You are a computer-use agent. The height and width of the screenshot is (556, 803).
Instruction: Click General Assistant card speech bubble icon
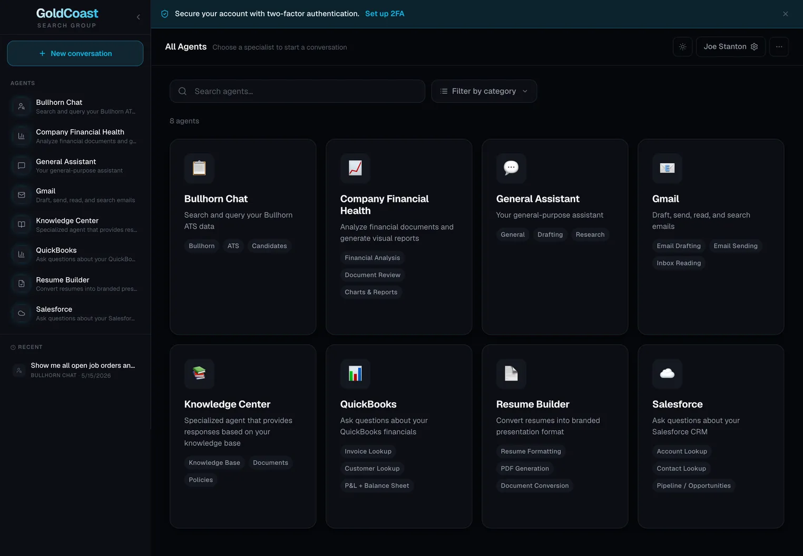(x=511, y=168)
